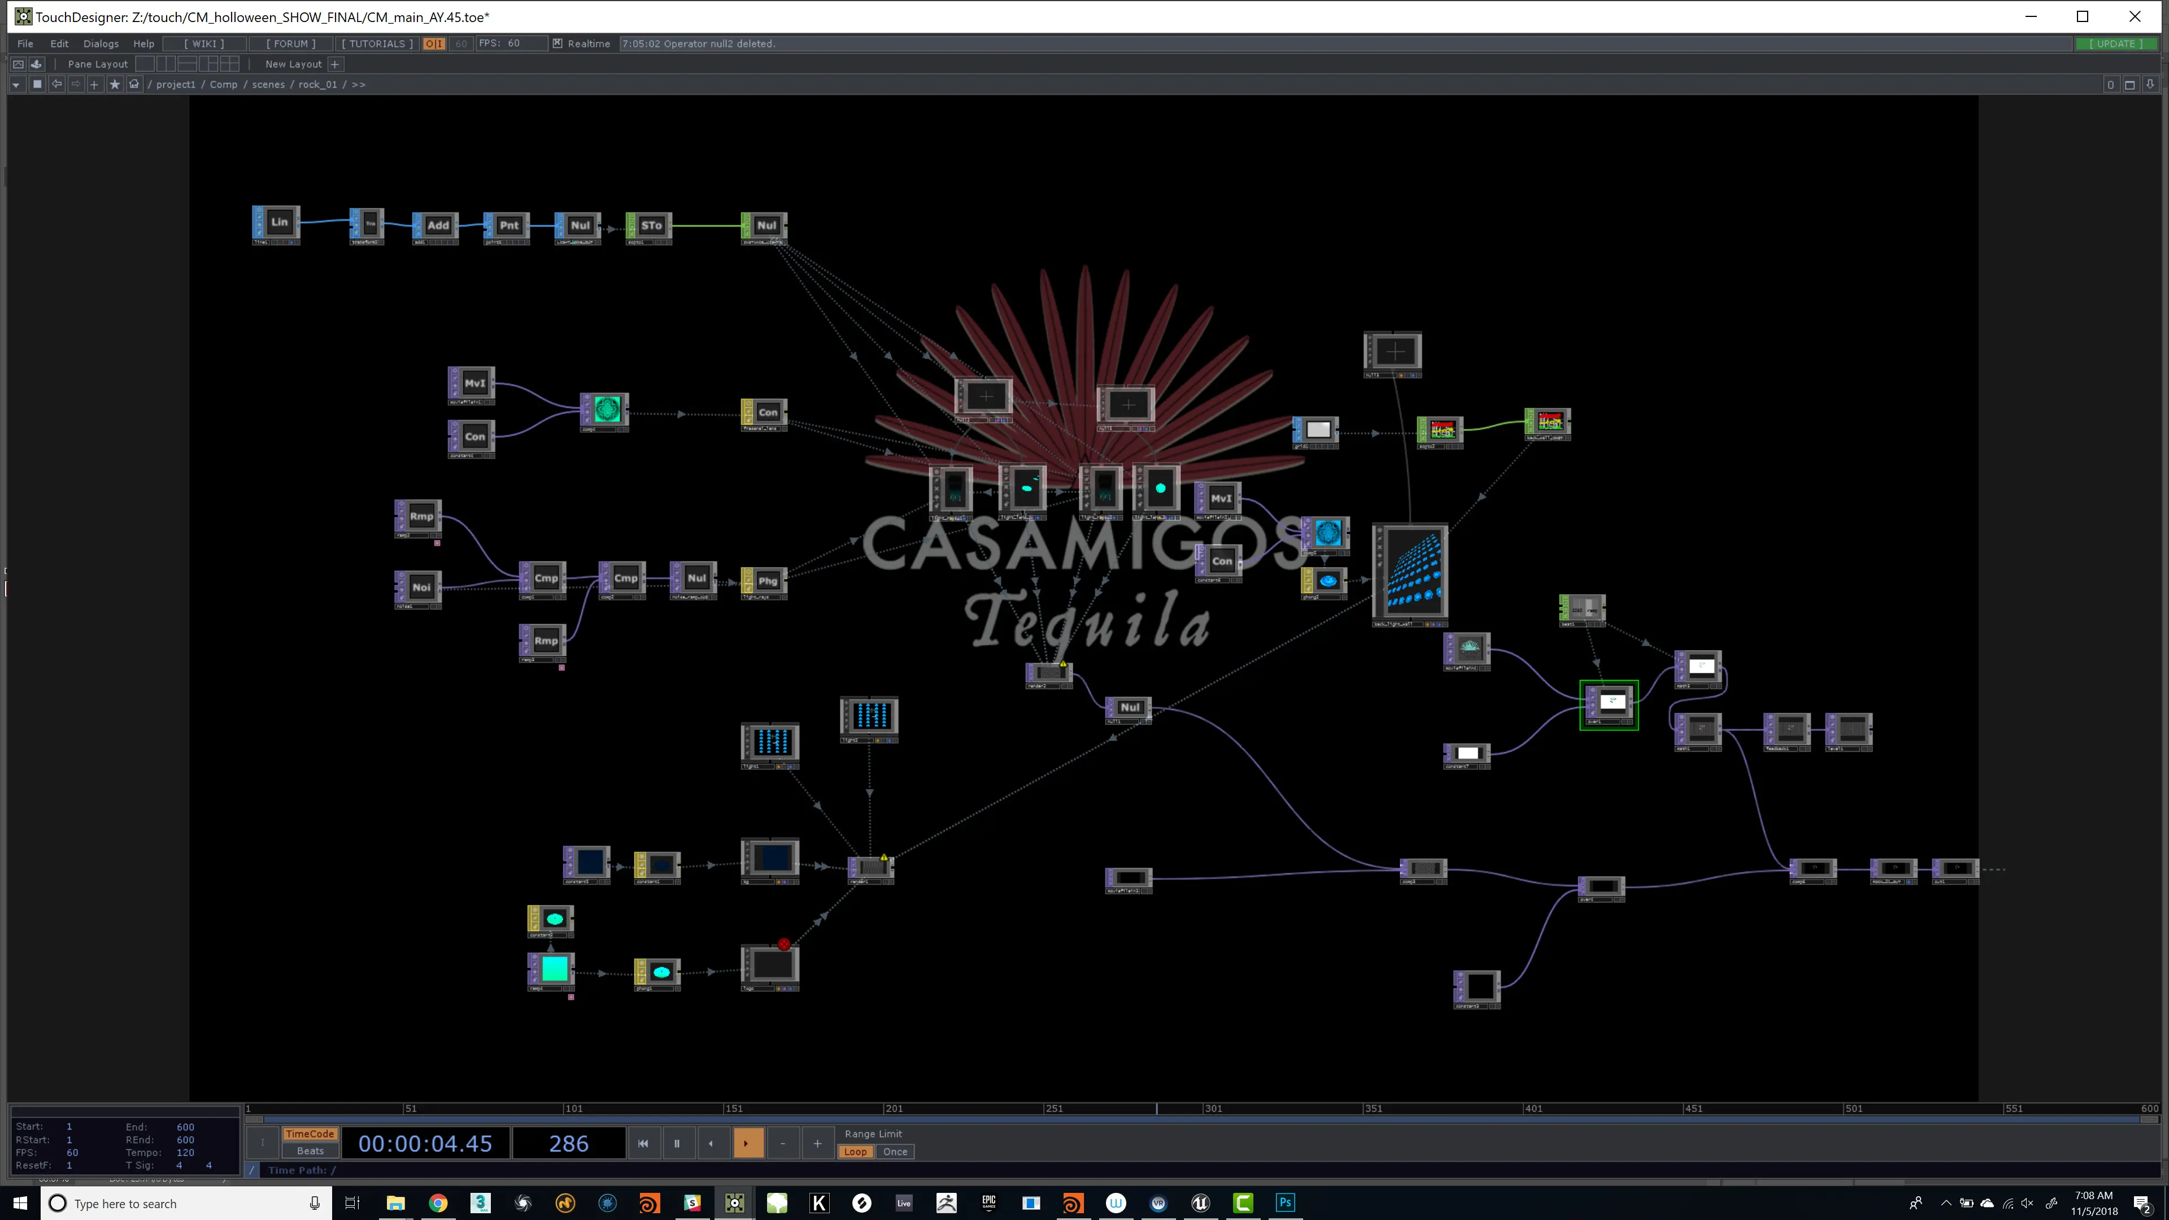Select single pane layout icon
The height and width of the screenshot is (1220, 2169).
pos(146,64)
